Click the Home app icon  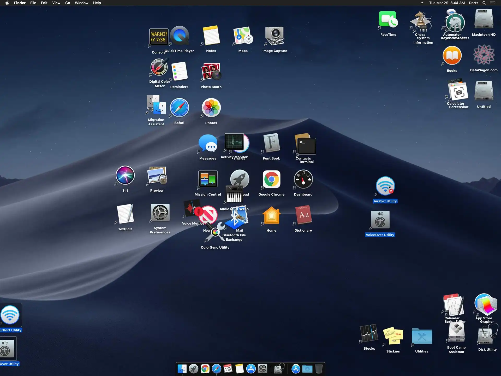(271, 216)
